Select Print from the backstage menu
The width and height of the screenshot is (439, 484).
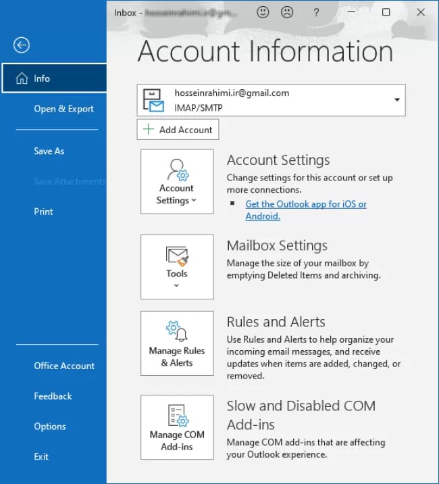pyautogui.click(x=43, y=212)
